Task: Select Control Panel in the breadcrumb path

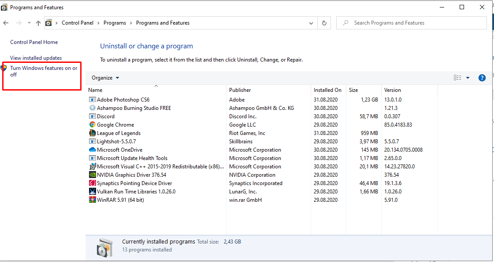Action: pos(78,23)
